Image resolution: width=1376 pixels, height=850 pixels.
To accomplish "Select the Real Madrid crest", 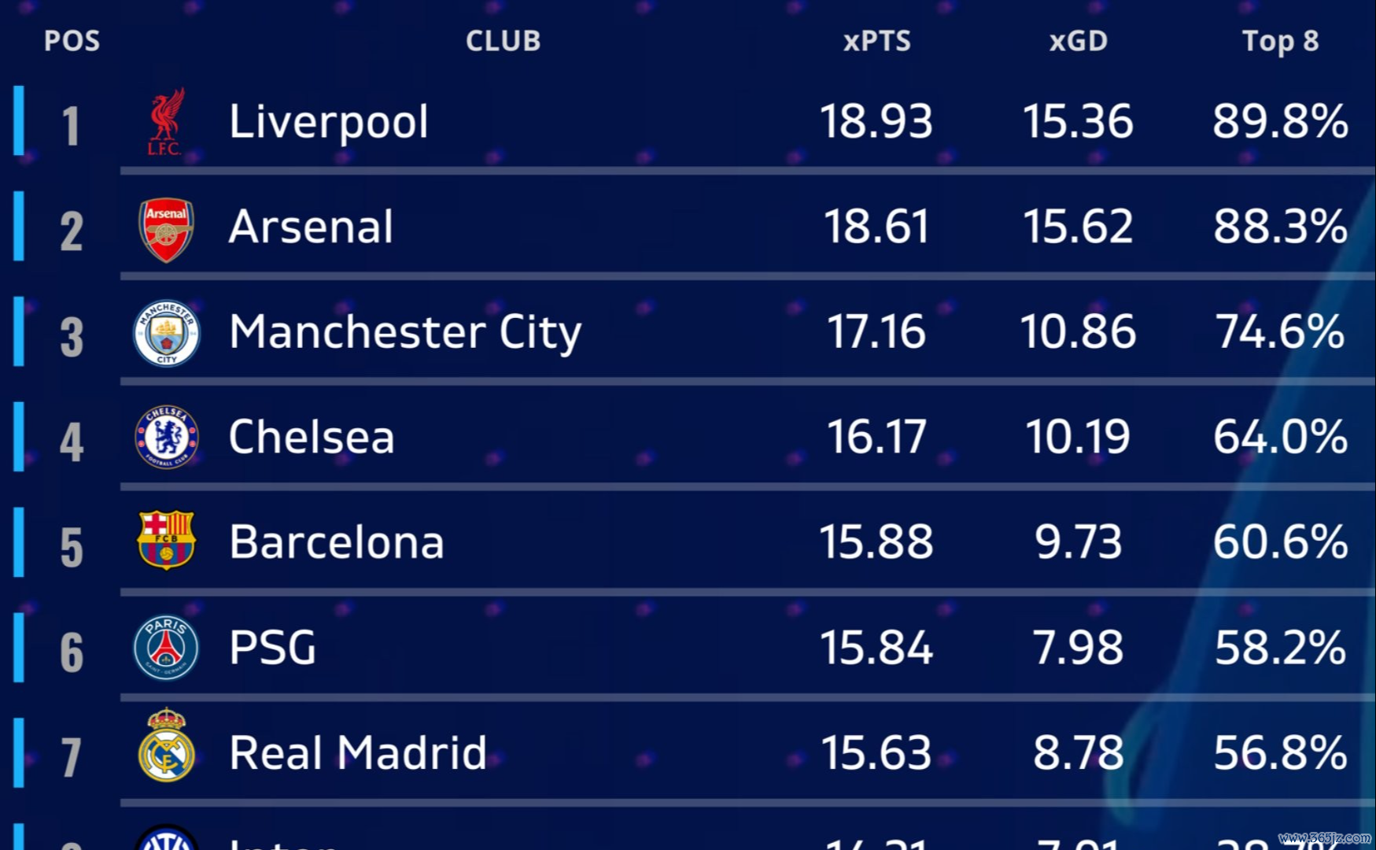I will 166,746.
